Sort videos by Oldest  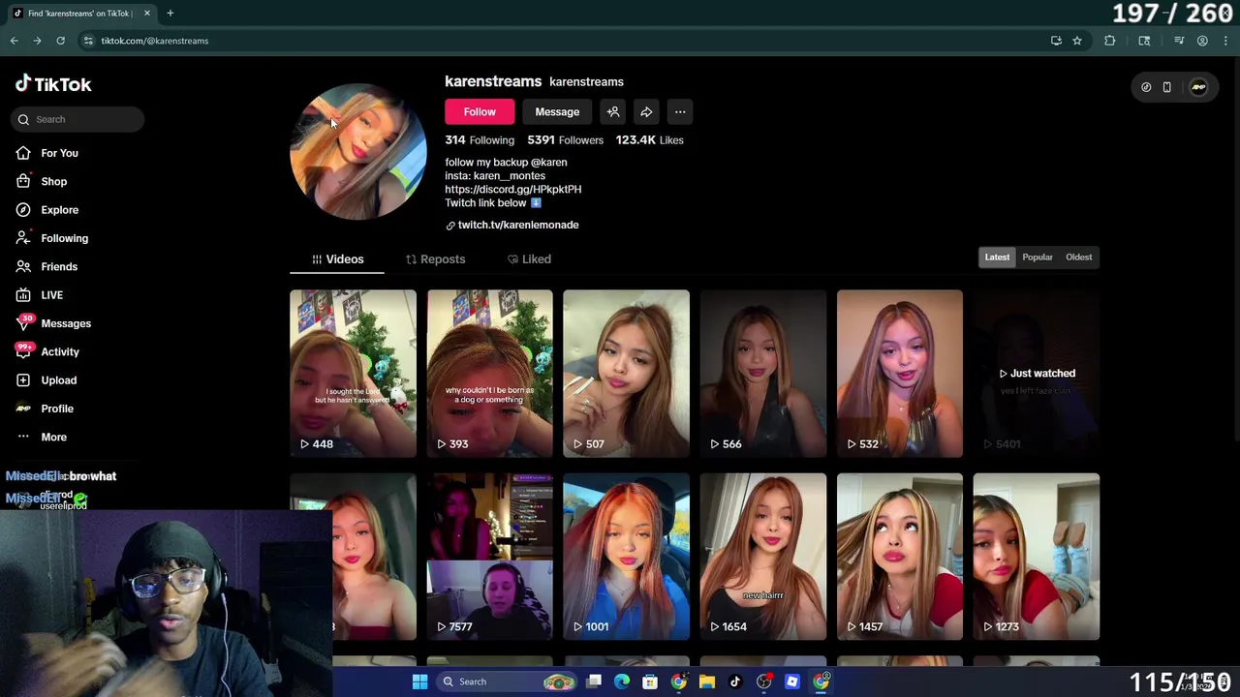pos(1078,258)
